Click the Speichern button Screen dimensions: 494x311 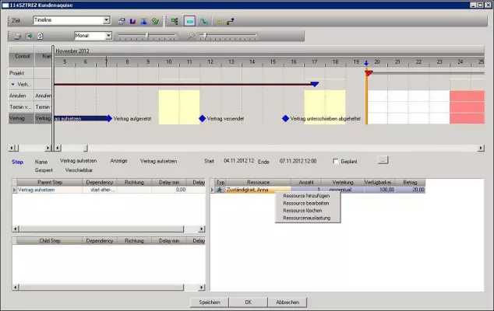pos(209,302)
